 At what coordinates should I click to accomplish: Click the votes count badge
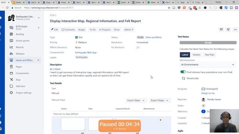coord(203,106)
